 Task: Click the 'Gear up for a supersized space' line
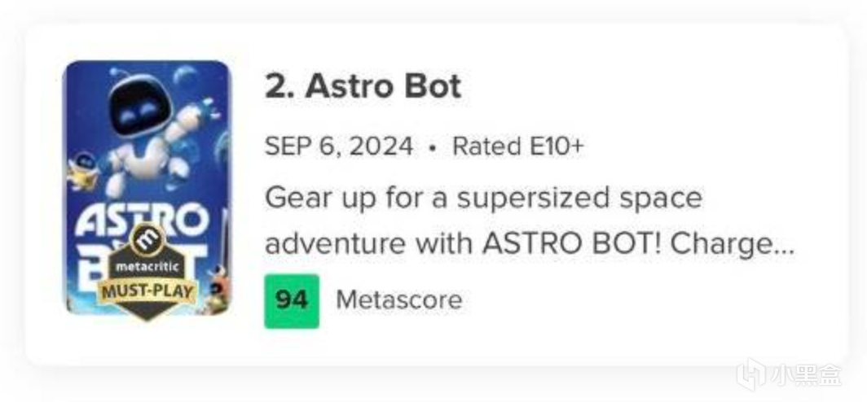pyautogui.click(x=483, y=198)
